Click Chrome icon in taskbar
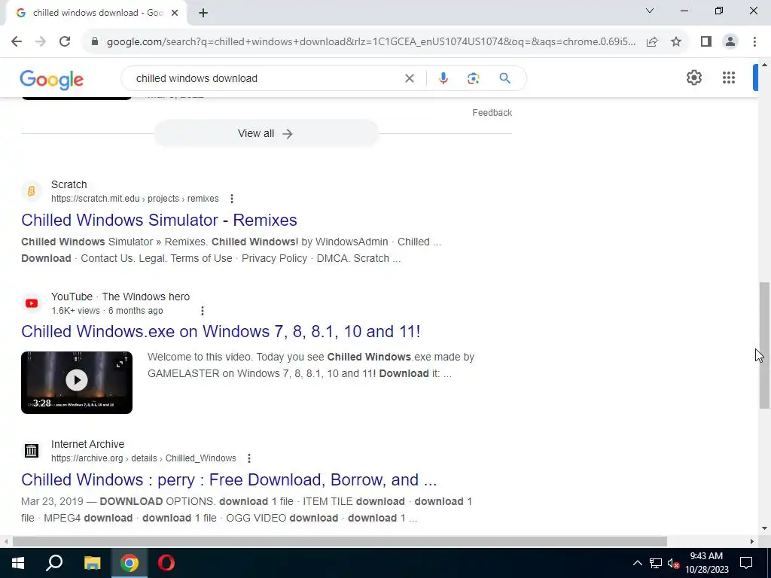Image resolution: width=771 pixels, height=578 pixels. (130, 563)
